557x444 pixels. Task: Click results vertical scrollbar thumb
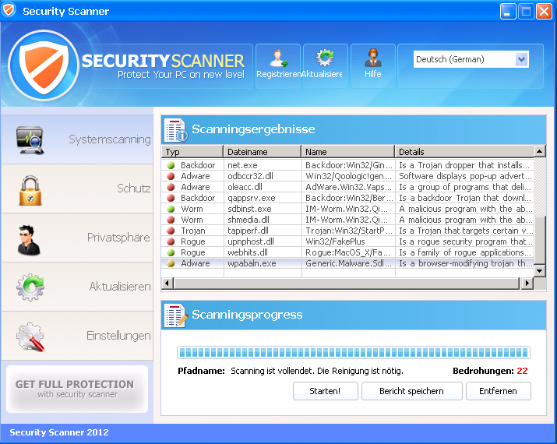539,240
